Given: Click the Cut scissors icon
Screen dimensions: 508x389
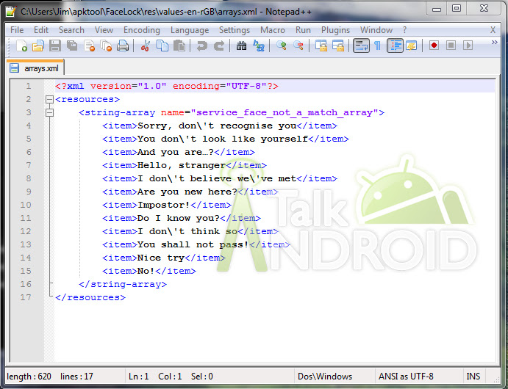Looking at the screenshot, I should click(145, 46).
